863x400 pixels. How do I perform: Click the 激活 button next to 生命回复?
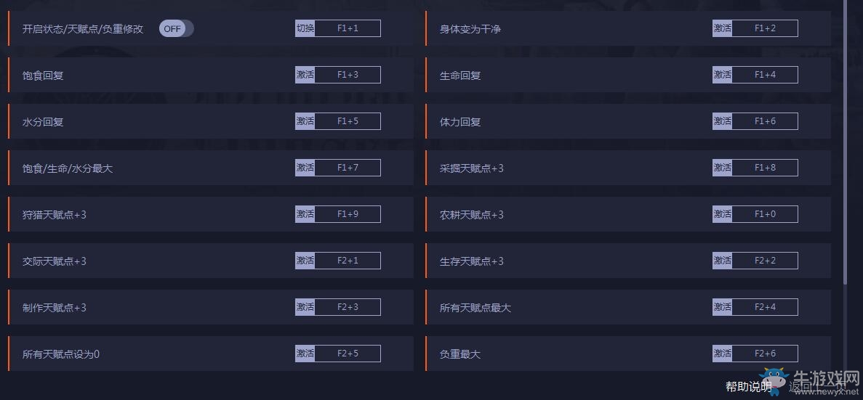pos(722,75)
